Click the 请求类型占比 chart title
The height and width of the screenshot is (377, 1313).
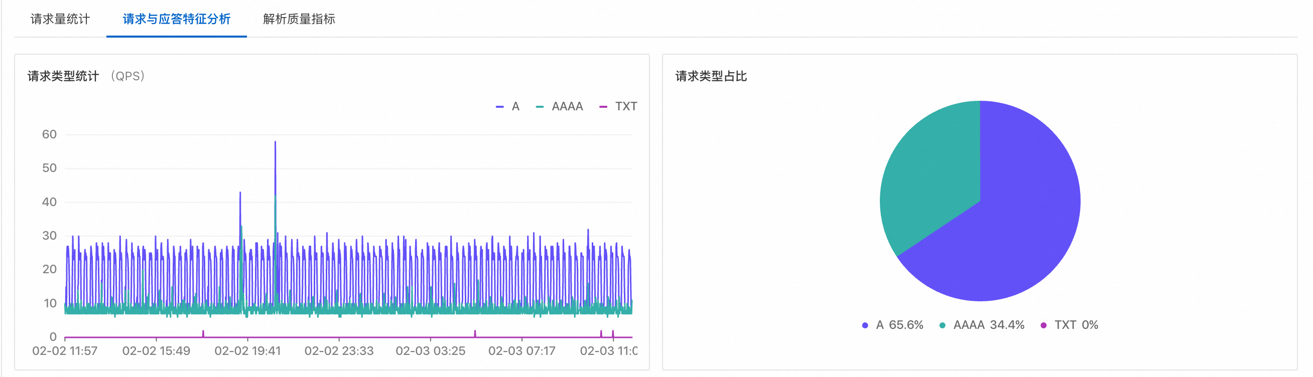point(711,76)
